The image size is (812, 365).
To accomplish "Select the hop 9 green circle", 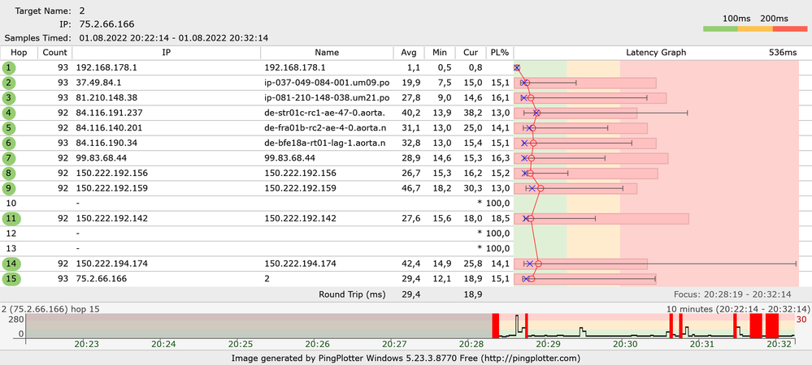I will pyautogui.click(x=9, y=188).
